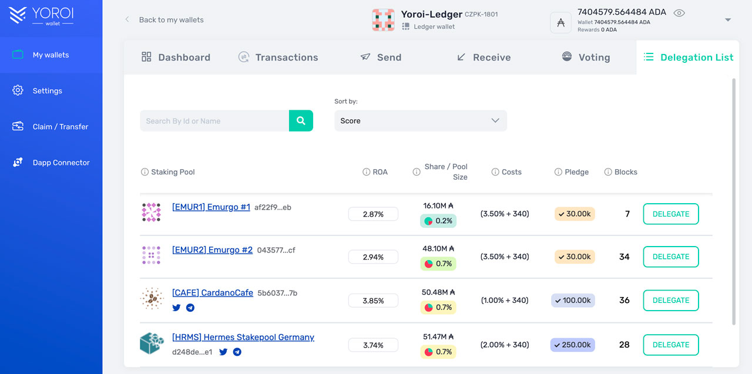Click the 5b6037...7b pool id
The image size is (752, 374).
click(277, 293)
